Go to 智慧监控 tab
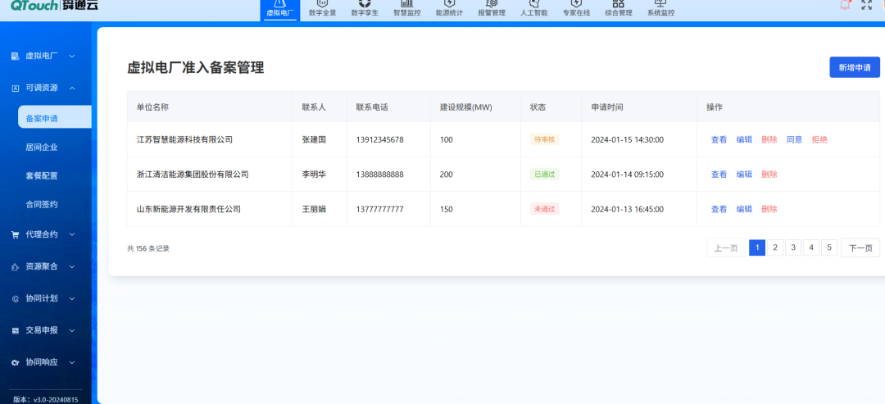The image size is (885, 404). pos(407,9)
